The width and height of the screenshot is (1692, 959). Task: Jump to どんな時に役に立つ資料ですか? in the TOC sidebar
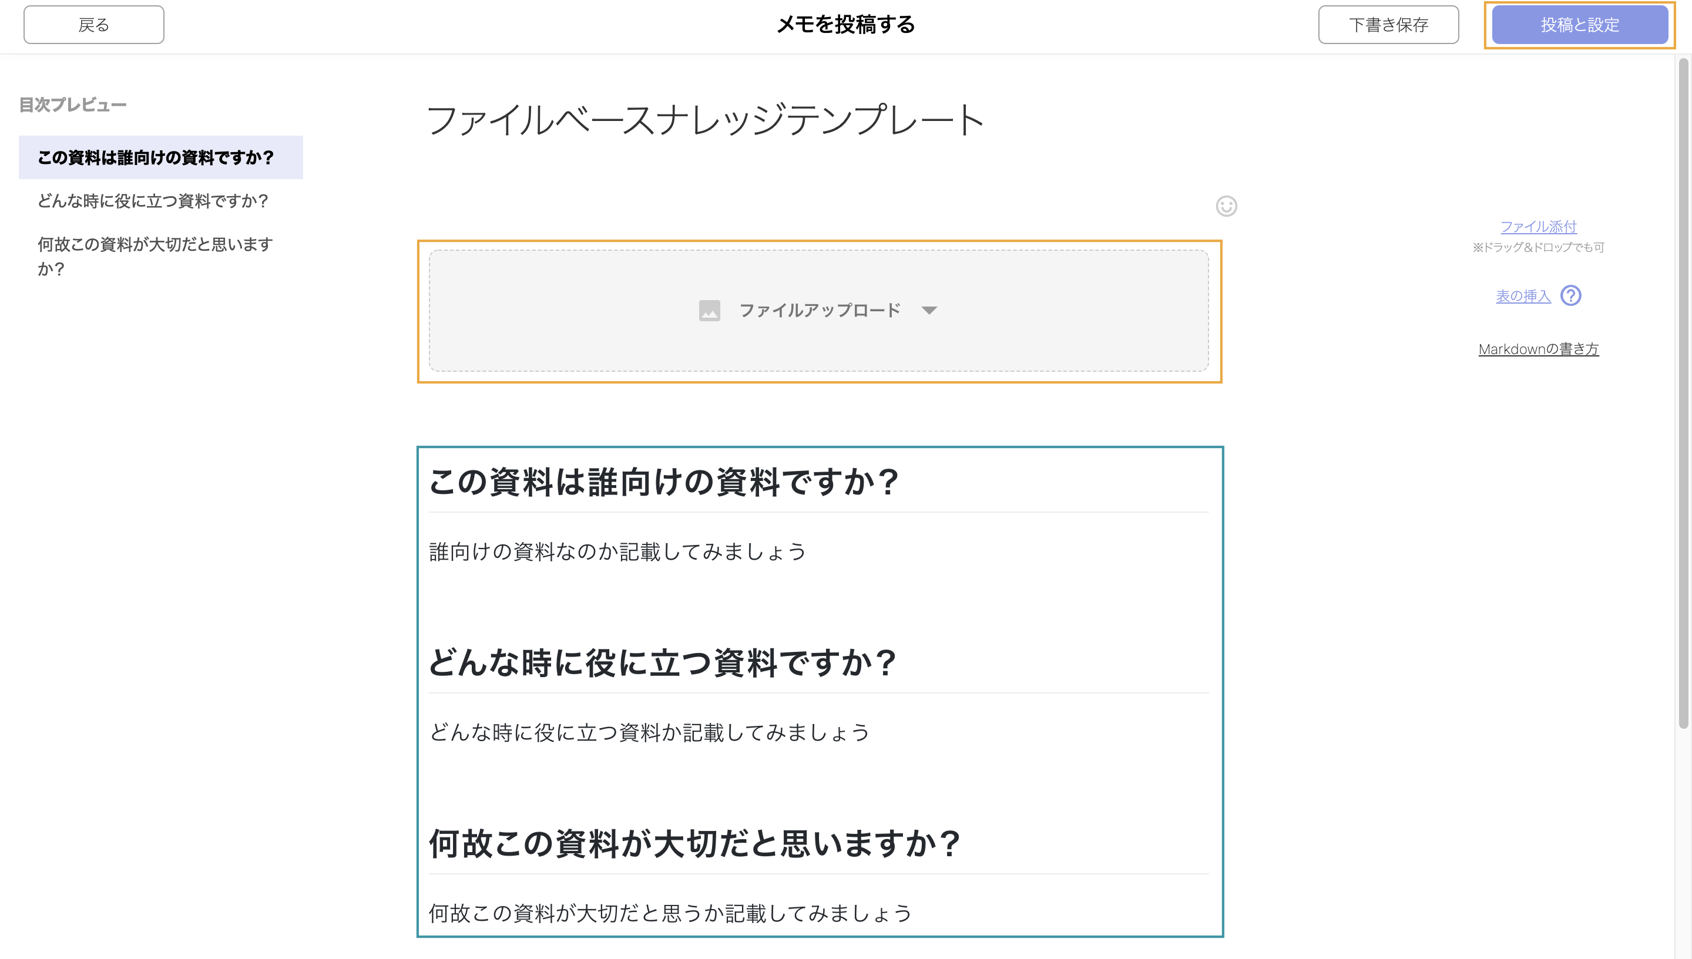coord(153,201)
